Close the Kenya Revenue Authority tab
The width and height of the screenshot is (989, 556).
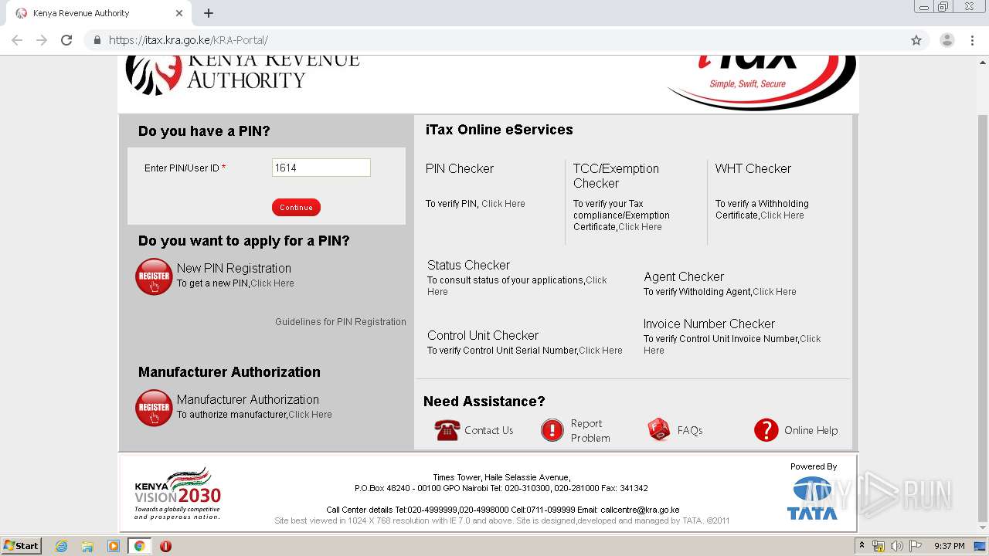point(179,13)
